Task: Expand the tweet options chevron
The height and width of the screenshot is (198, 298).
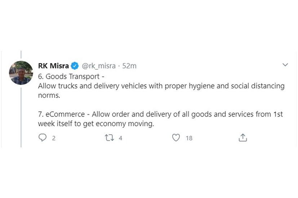Action: pyautogui.click(x=285, y=65)
